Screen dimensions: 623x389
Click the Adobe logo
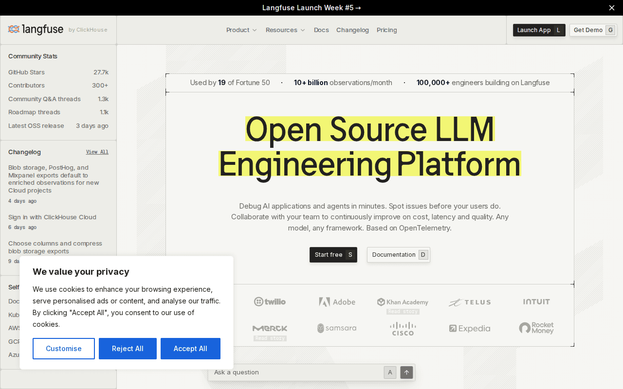pos(337,302)
